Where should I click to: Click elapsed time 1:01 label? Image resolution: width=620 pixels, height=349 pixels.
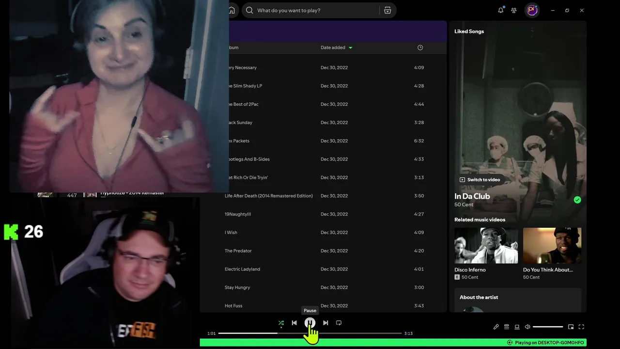(x=211, y=333)
